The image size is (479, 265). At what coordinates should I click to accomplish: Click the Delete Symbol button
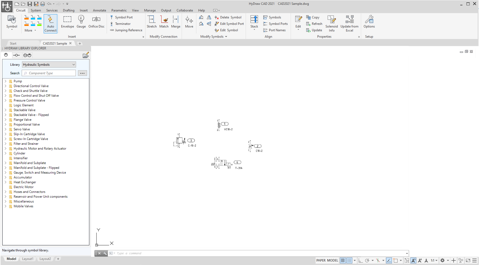(228, 17)
